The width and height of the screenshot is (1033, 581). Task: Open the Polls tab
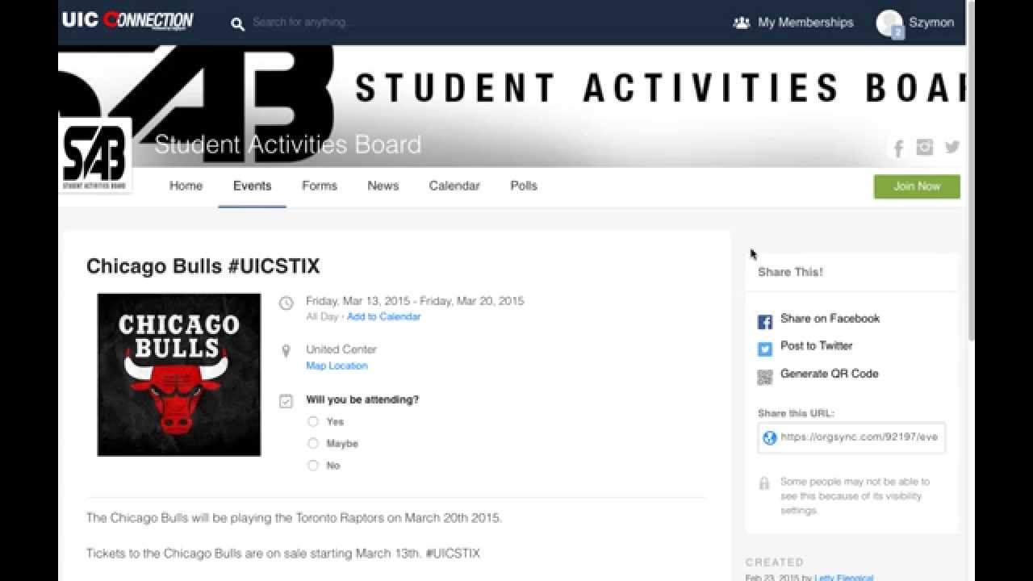[524, 186]
